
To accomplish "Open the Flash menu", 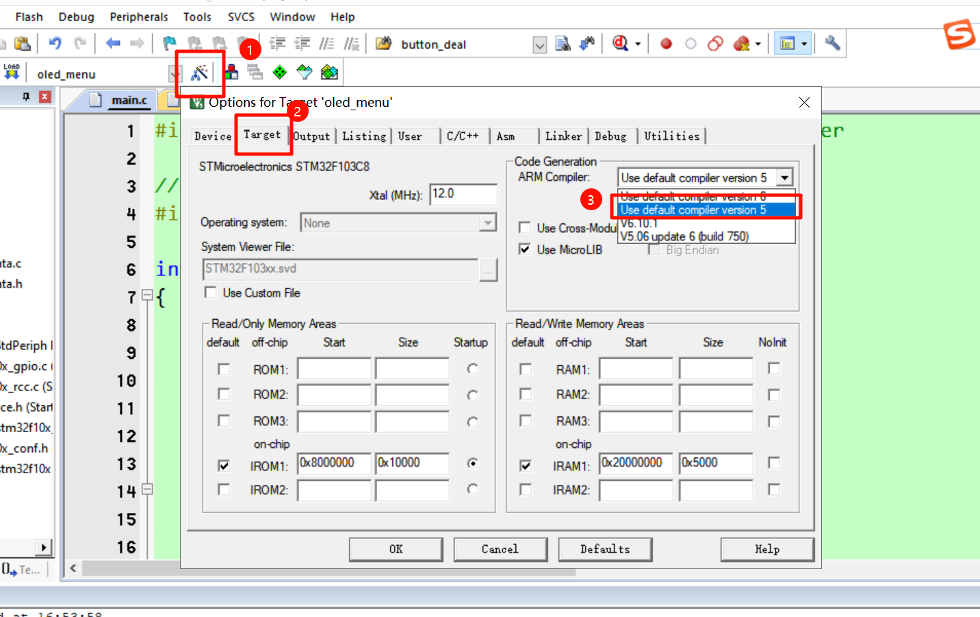I will click(29, 16).
